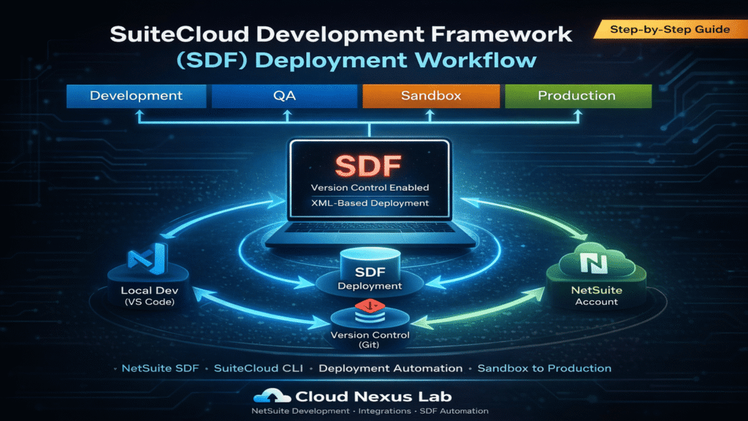
Task: Click the NetSuite Development Integrations tagline
Action: 370,411
